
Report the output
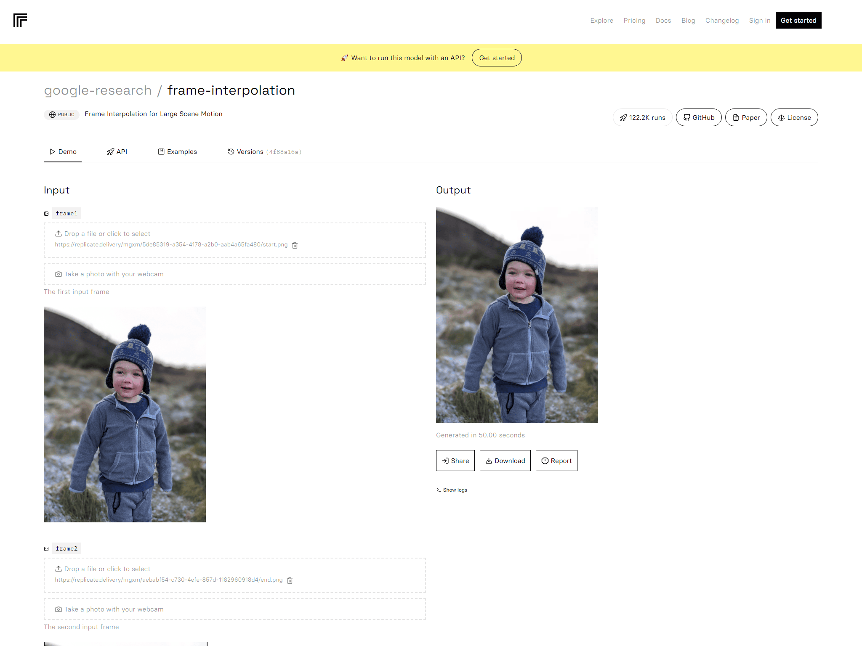[x=556, y=461]
